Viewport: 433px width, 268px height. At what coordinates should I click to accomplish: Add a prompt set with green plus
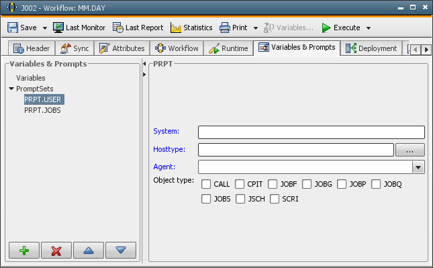pos(24,251)
